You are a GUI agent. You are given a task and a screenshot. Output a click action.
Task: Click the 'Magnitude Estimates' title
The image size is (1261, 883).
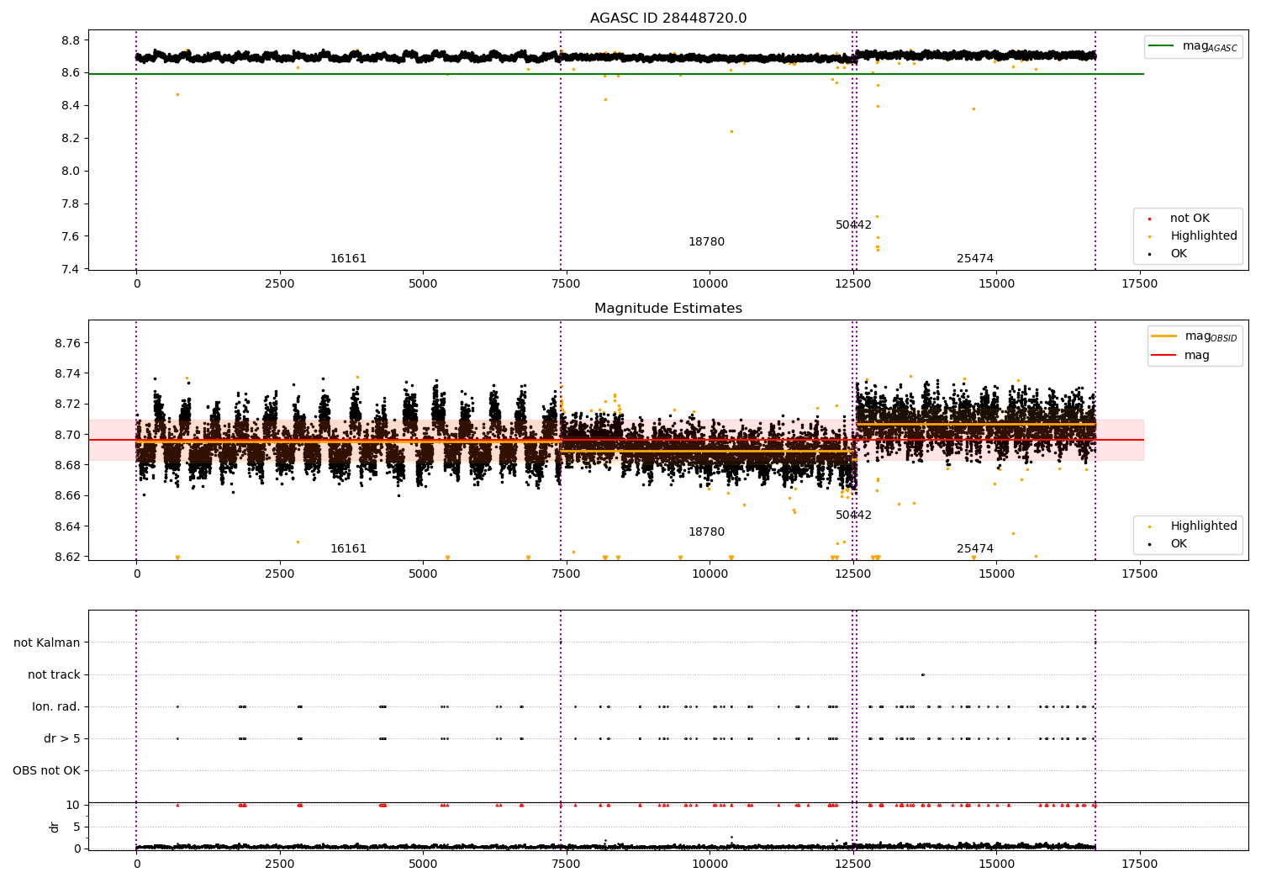(x=668, y=309)
